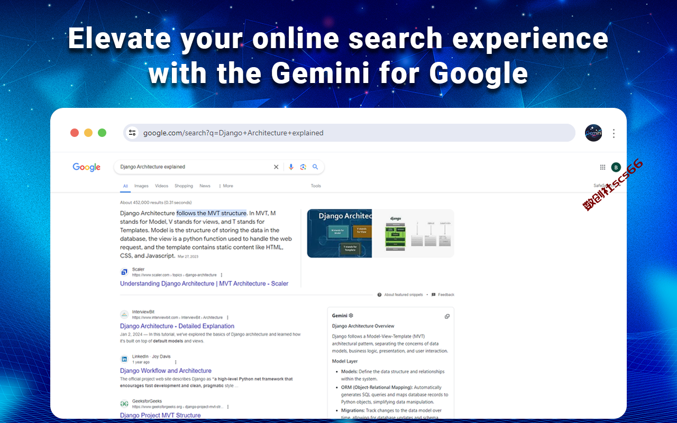Click the Feedback flag icon

click(434, 295)
